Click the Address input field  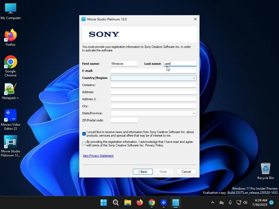(153, 92)
